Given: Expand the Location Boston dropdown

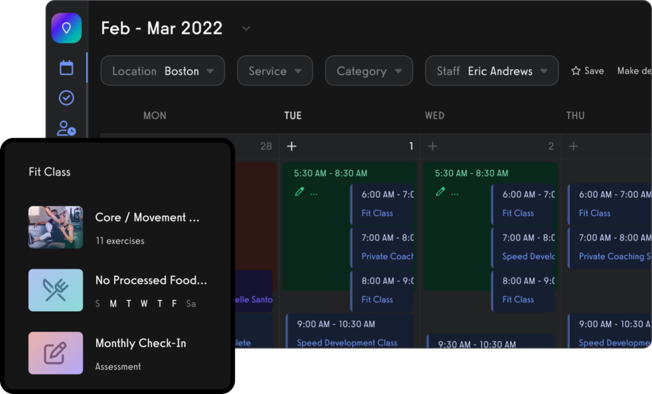Looking at the screenshot, I should click(x=162, y=71).
